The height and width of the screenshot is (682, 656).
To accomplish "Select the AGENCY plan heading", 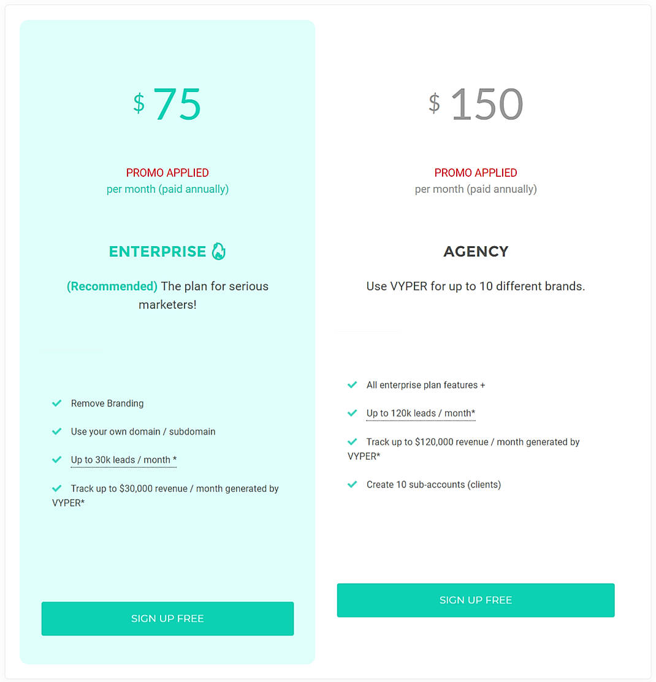I will (476, 251).
